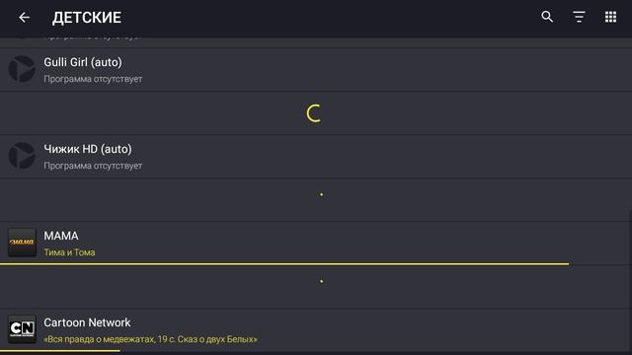Click the Программа отсутствует text under Gulli Girl
632x355 pixels.
tap(93, 79)
